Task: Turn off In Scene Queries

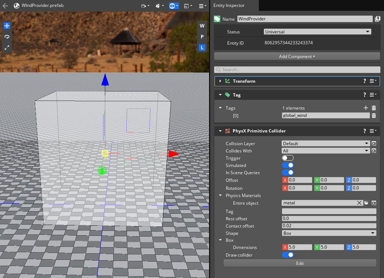Action: pos(288,172)
